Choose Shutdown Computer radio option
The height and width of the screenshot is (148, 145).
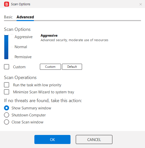tap(7, 115)
